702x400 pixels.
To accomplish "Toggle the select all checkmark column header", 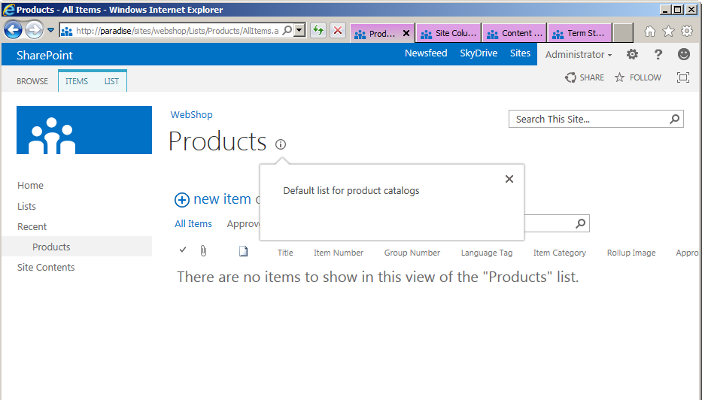I will (x=183, y=250).
